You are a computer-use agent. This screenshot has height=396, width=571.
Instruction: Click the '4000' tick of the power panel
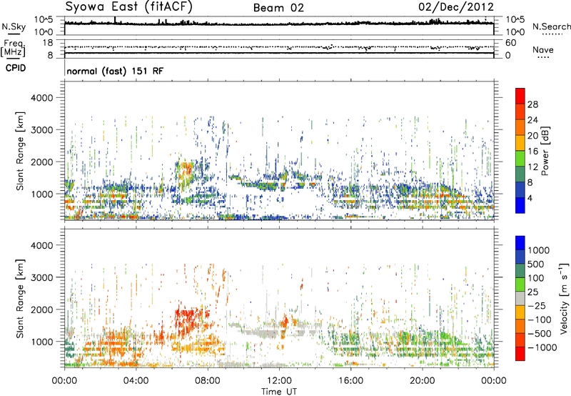click(42, 98)
